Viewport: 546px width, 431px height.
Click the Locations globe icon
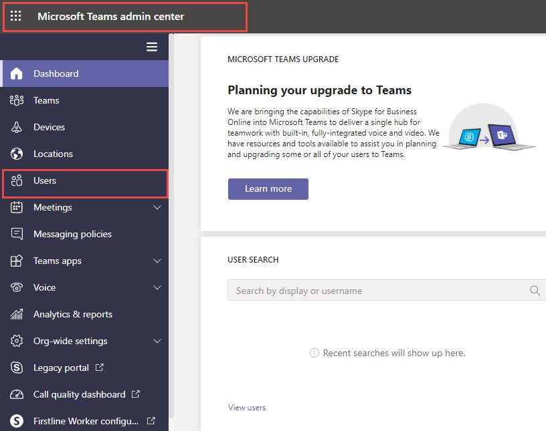(x=16, y=154)
